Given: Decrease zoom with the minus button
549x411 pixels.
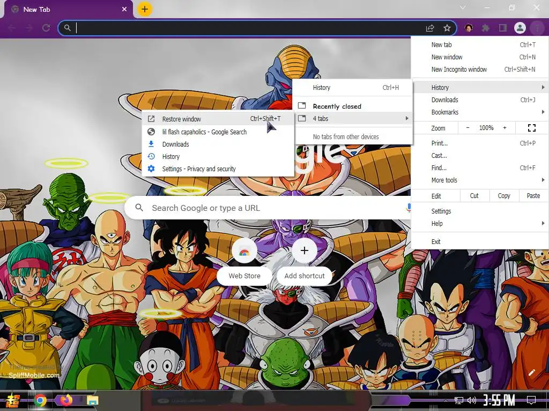Looking at the screenshot, I should (x=468, y=128).
